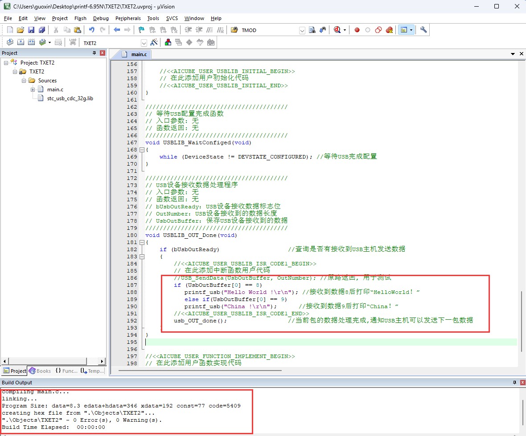Close the Build Output panel

click(x=522, y=383)
